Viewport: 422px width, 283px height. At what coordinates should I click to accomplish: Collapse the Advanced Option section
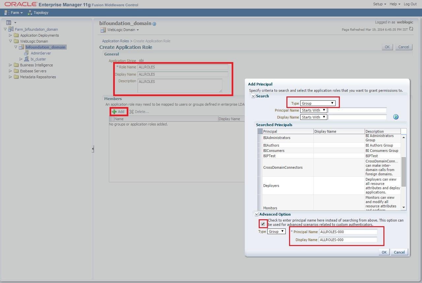[x=256, y=214]
